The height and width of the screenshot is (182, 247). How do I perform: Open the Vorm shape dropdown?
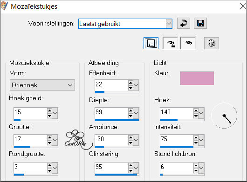[42, 85]
